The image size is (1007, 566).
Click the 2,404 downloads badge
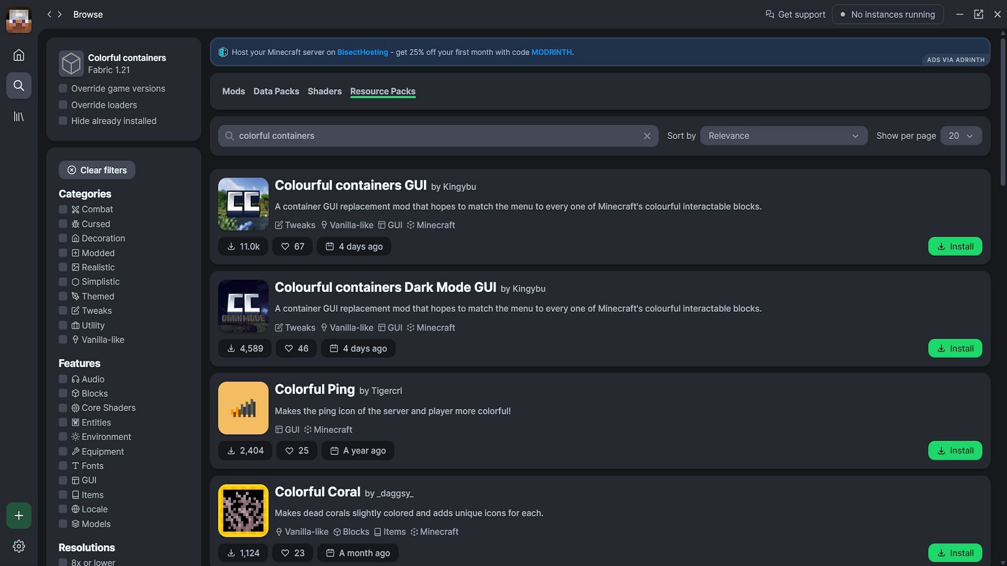click(245, 451)
